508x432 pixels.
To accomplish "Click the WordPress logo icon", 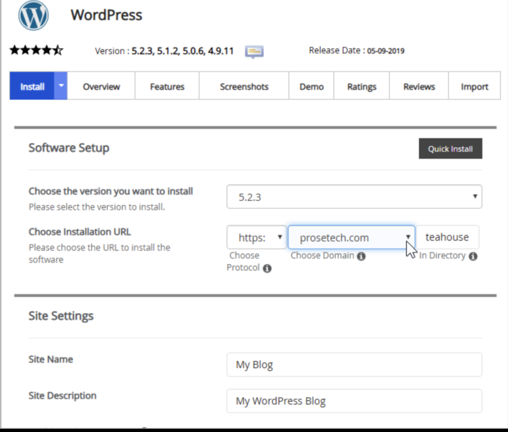I will click(x=33, y=16).
